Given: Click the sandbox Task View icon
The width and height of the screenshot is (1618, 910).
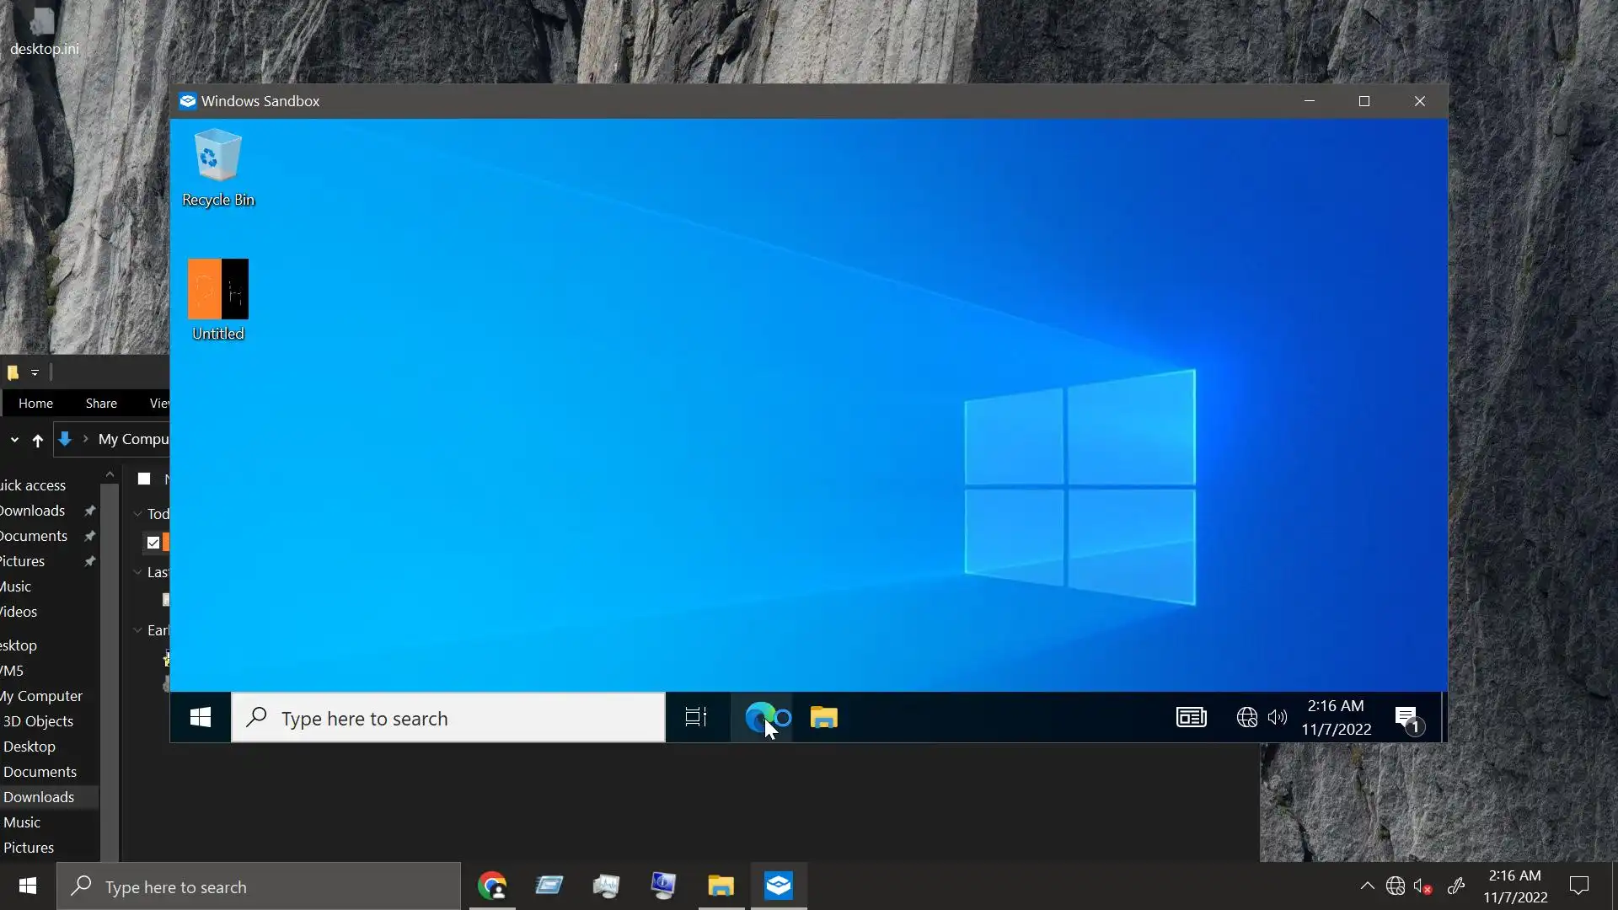Looking at the screenshot, I should 696,718.
